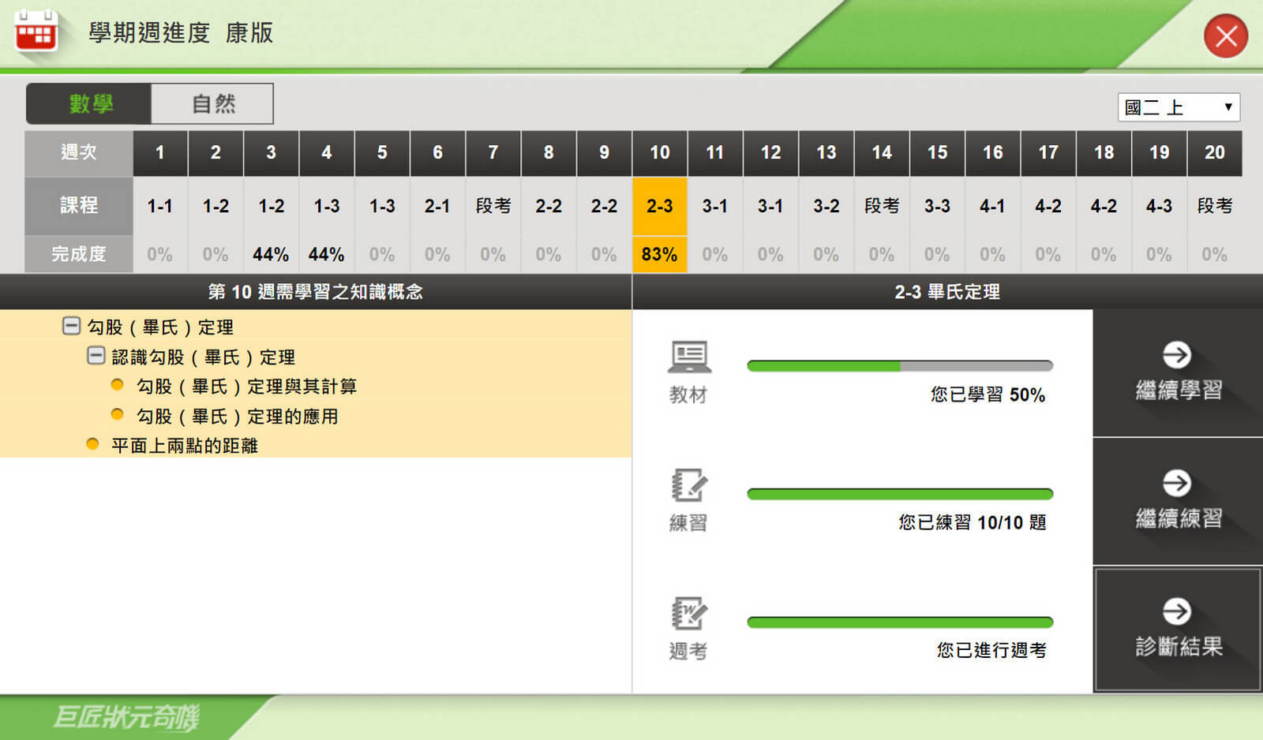
Task: Click the 教材 learning progress bar
Action: point(900,366)
